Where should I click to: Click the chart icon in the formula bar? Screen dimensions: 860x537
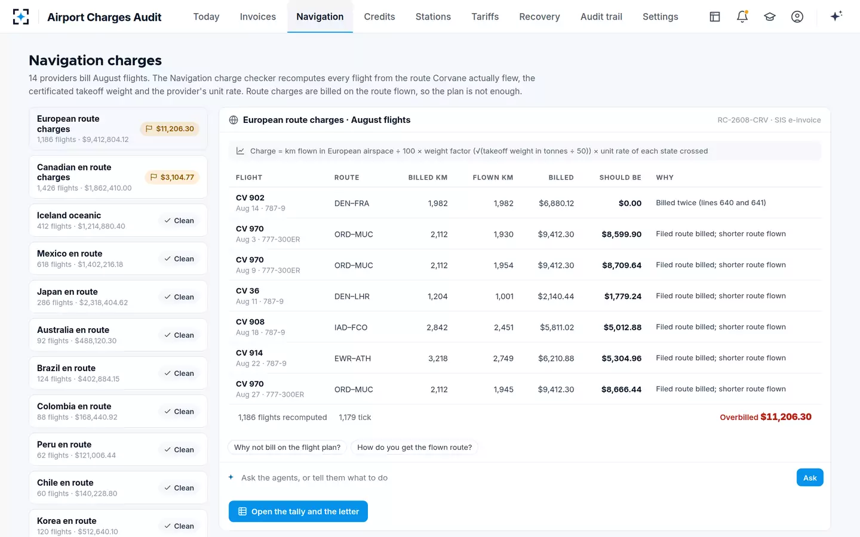pyautogui.click(x=240, y=151)
